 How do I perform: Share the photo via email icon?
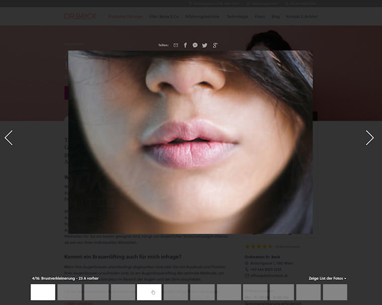click(175, 45)
